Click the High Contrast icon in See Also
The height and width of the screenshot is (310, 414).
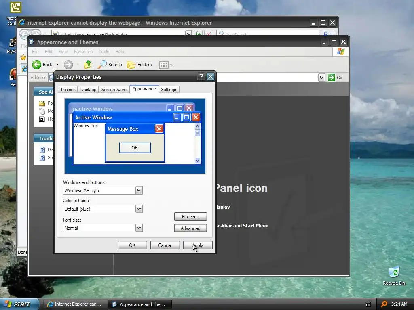[42, 119]
